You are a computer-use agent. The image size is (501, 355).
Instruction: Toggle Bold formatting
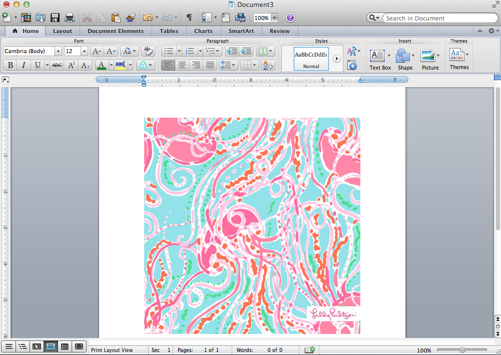pos(10,65)
